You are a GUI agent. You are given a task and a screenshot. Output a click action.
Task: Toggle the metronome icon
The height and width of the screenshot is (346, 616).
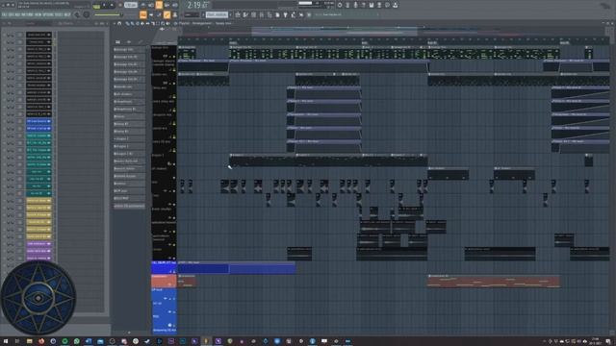pos(143,5)
